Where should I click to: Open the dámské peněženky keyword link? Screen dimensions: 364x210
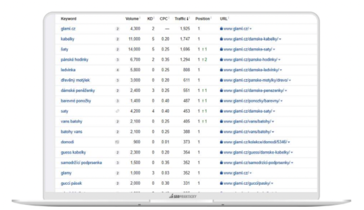[78, 90]
